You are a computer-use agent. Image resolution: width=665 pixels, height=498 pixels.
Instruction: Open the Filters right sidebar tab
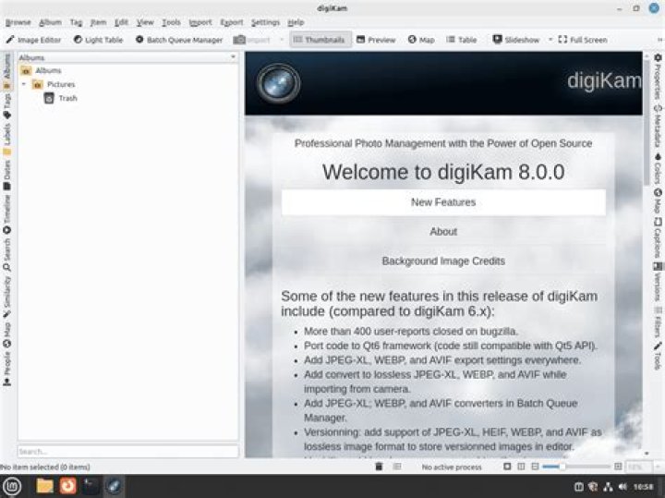click(658, 322)
